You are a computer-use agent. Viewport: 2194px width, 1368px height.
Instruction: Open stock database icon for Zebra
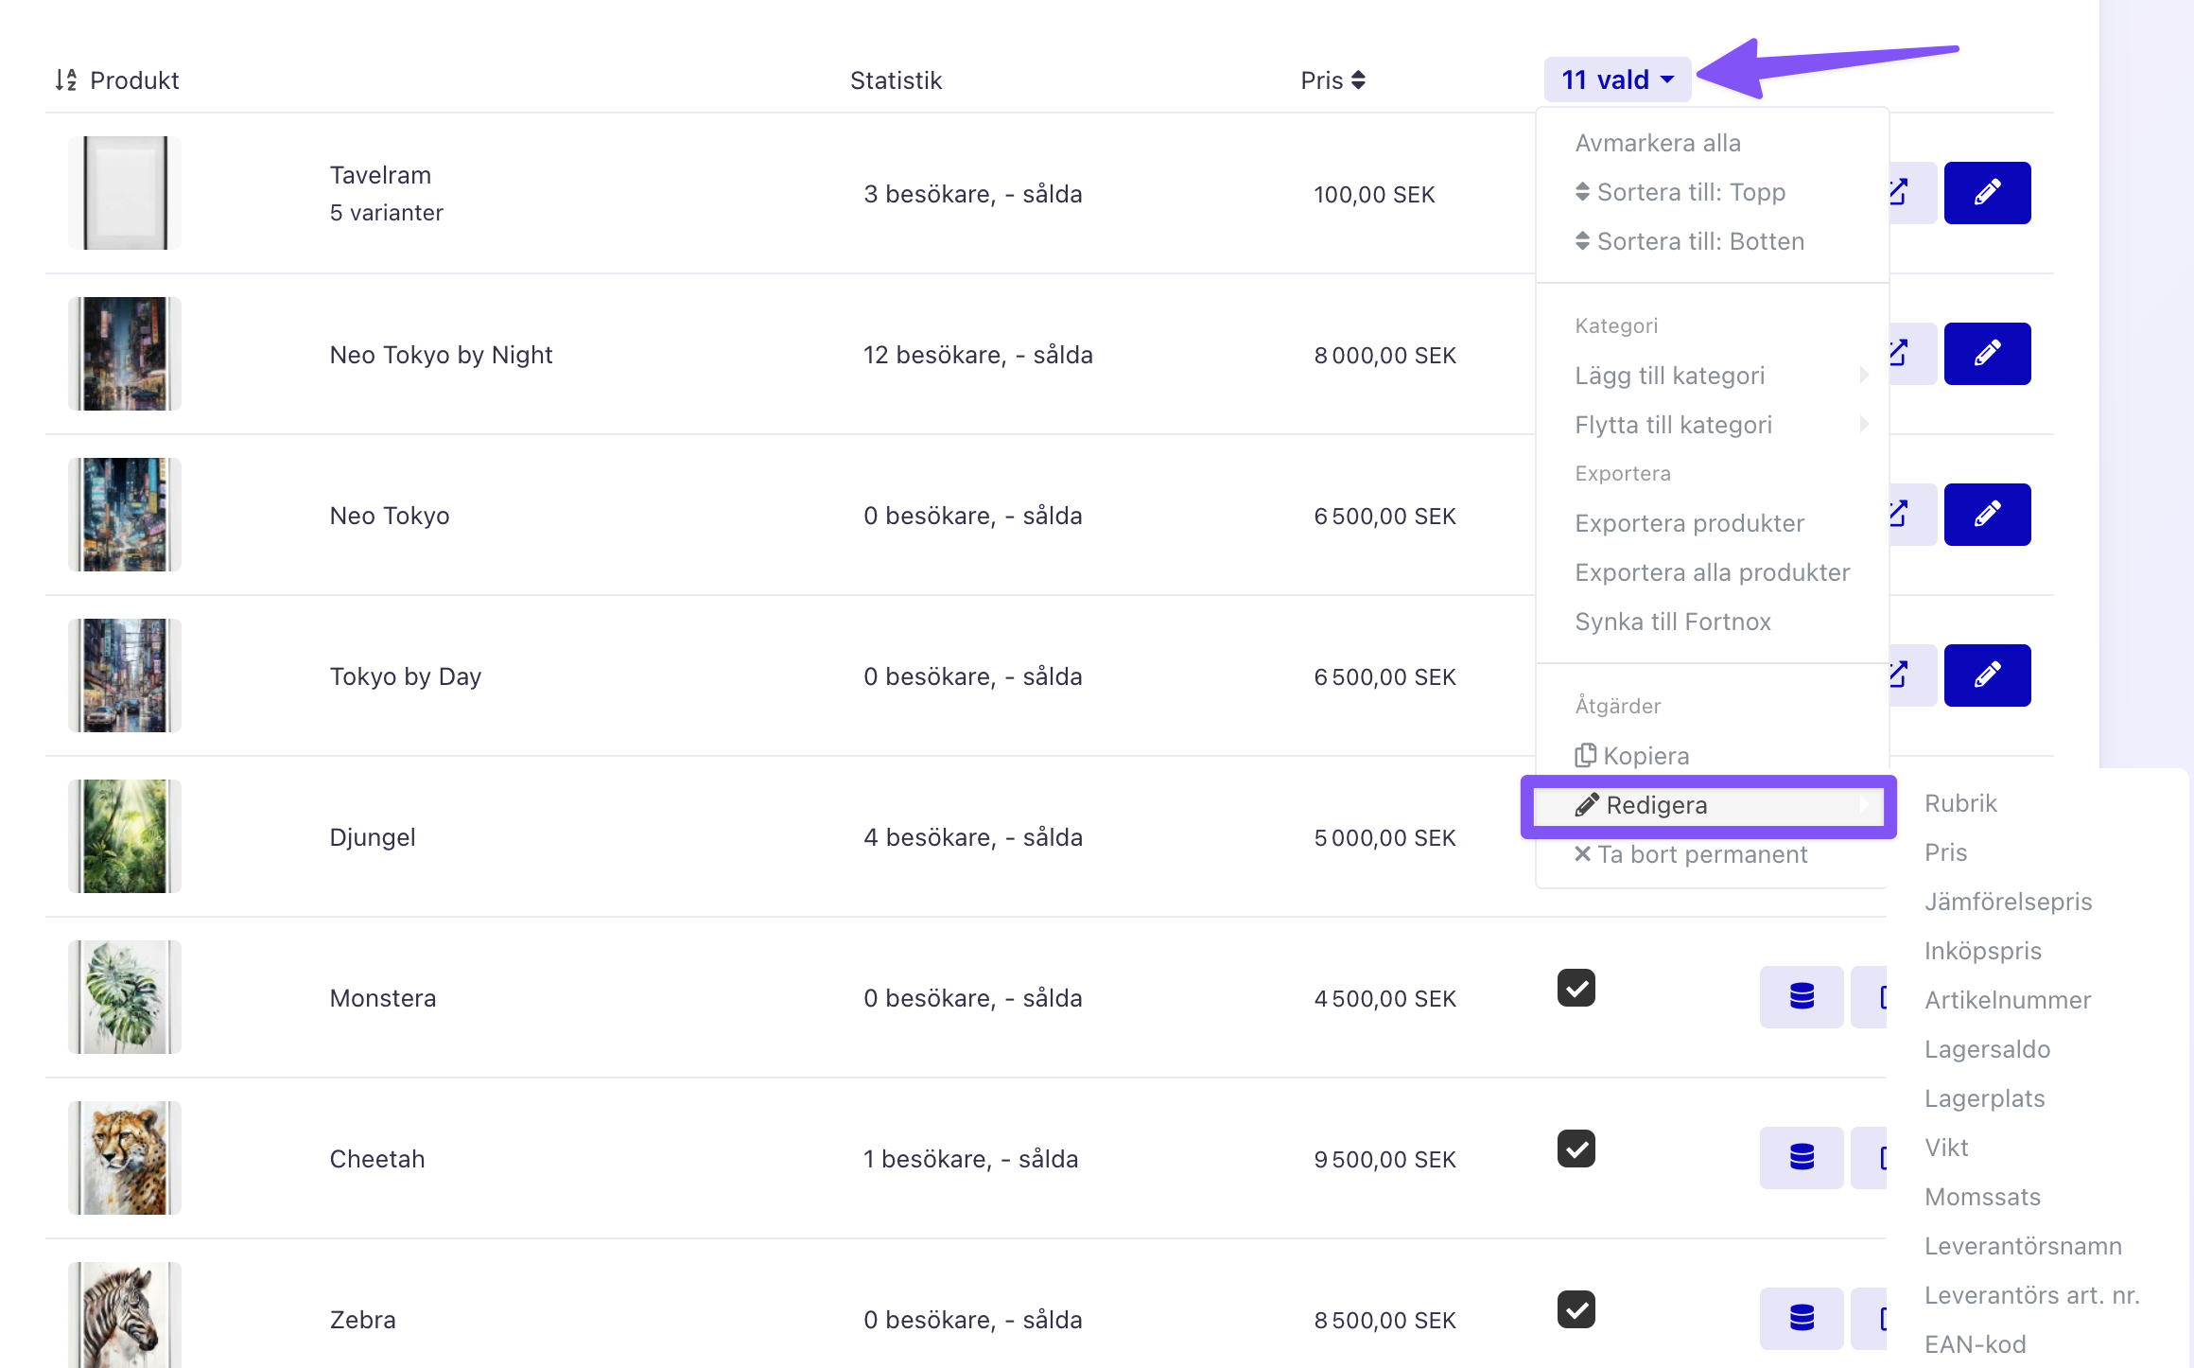point(1802,1318)
